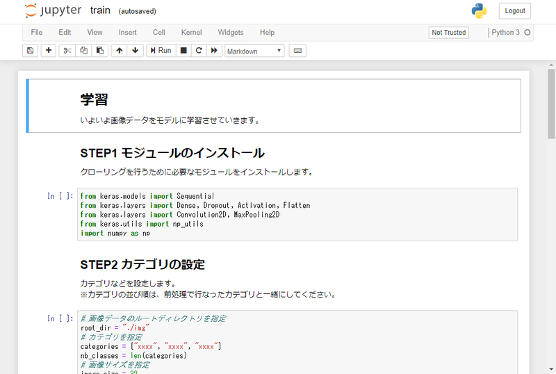The height and width of the screenshot is (374, 556).
Task: Click the kernel idle indicator circle
Action: pyautogui.click(x=528, y=32)
